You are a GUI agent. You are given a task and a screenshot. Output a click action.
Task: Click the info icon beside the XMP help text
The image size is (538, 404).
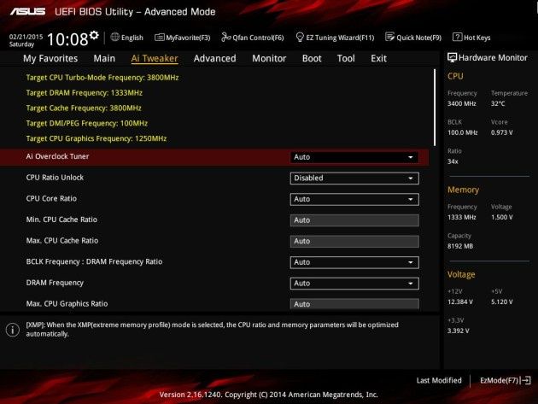point(13,330)
